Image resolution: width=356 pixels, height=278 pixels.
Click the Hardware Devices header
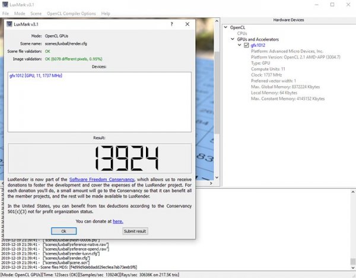coord(288,20)
